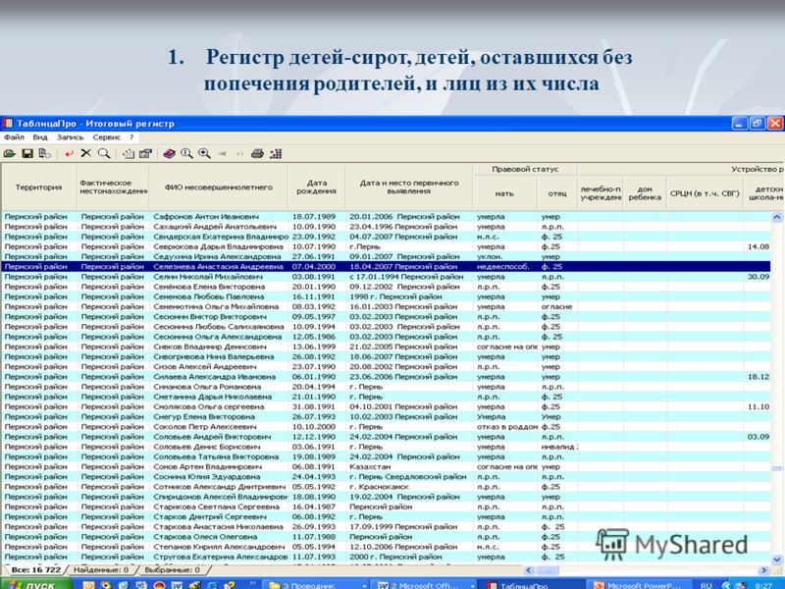Screen dimensions: 785x589
Task: Click the magnifying glass search icon
Action: pos(104,153)
